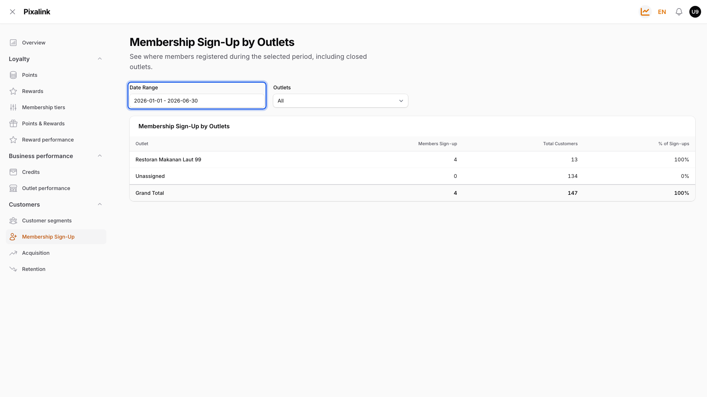This screenshot has width=707, height=397.
Task: Open the Outlets dropdown set to All
Action: 340,101
